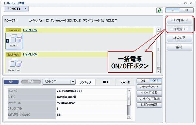Switch to the list view mode

click(187, 10)
